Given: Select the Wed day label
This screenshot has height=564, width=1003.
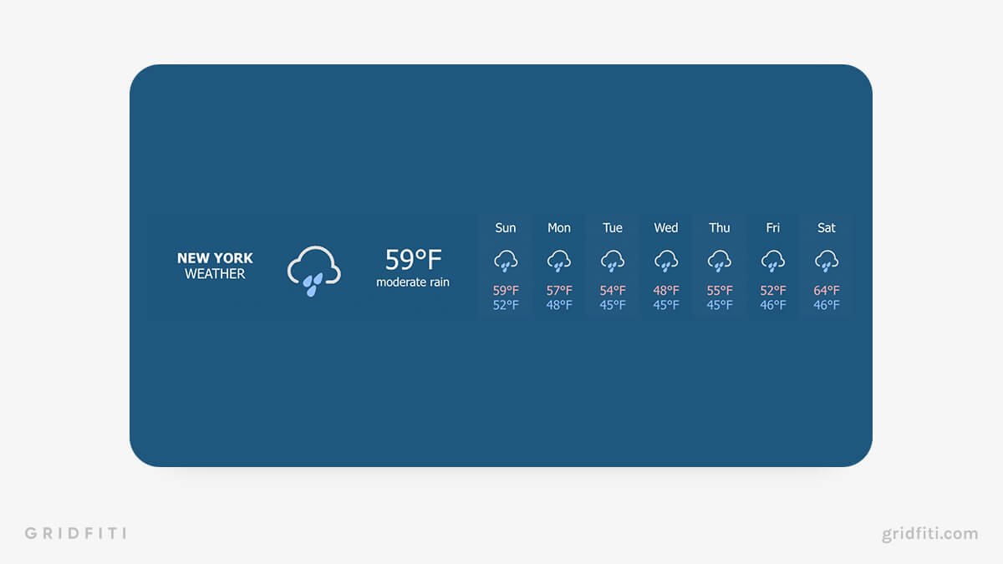Looking at the screenshot, I should pos(665,227).
